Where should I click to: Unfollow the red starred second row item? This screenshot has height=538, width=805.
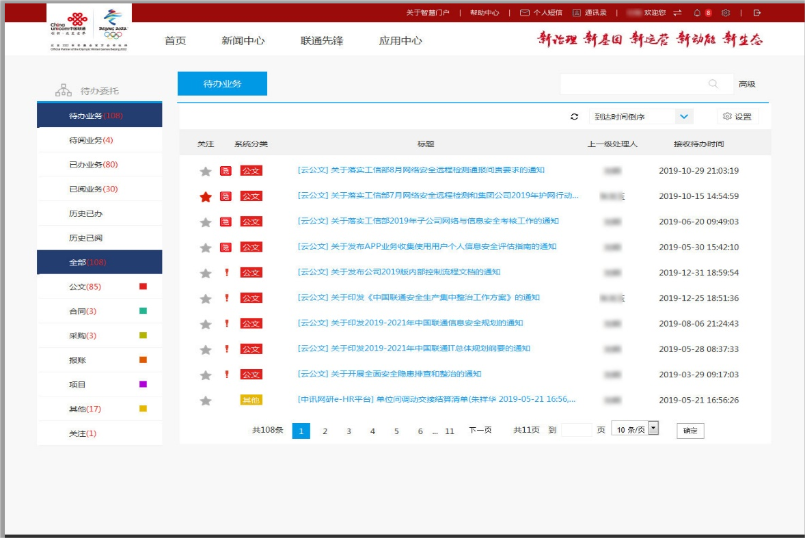[x=206, y=197]
